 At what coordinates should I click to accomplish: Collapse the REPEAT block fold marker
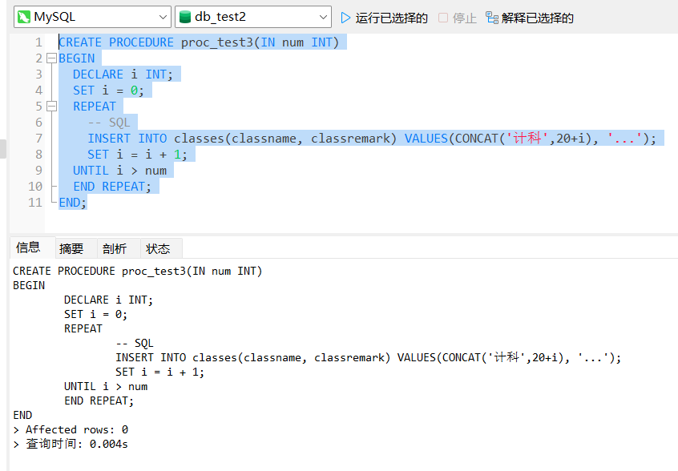click(x=52, y=107)
